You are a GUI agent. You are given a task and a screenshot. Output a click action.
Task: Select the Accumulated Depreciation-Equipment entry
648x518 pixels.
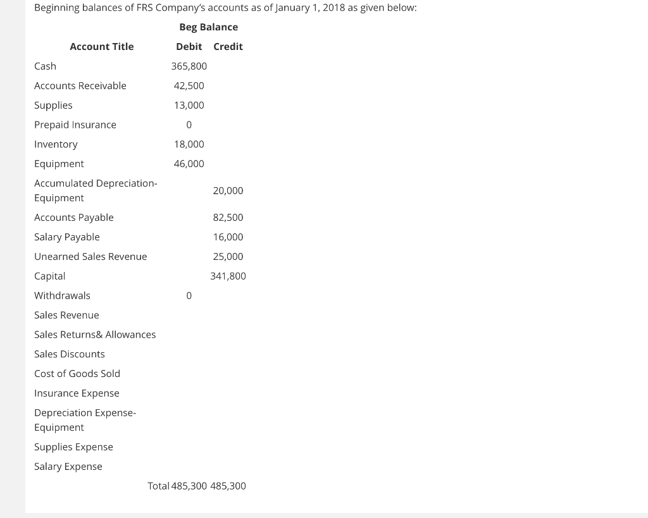96,190
